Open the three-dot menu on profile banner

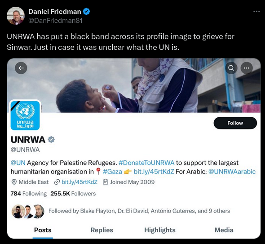tap(247, 68)
